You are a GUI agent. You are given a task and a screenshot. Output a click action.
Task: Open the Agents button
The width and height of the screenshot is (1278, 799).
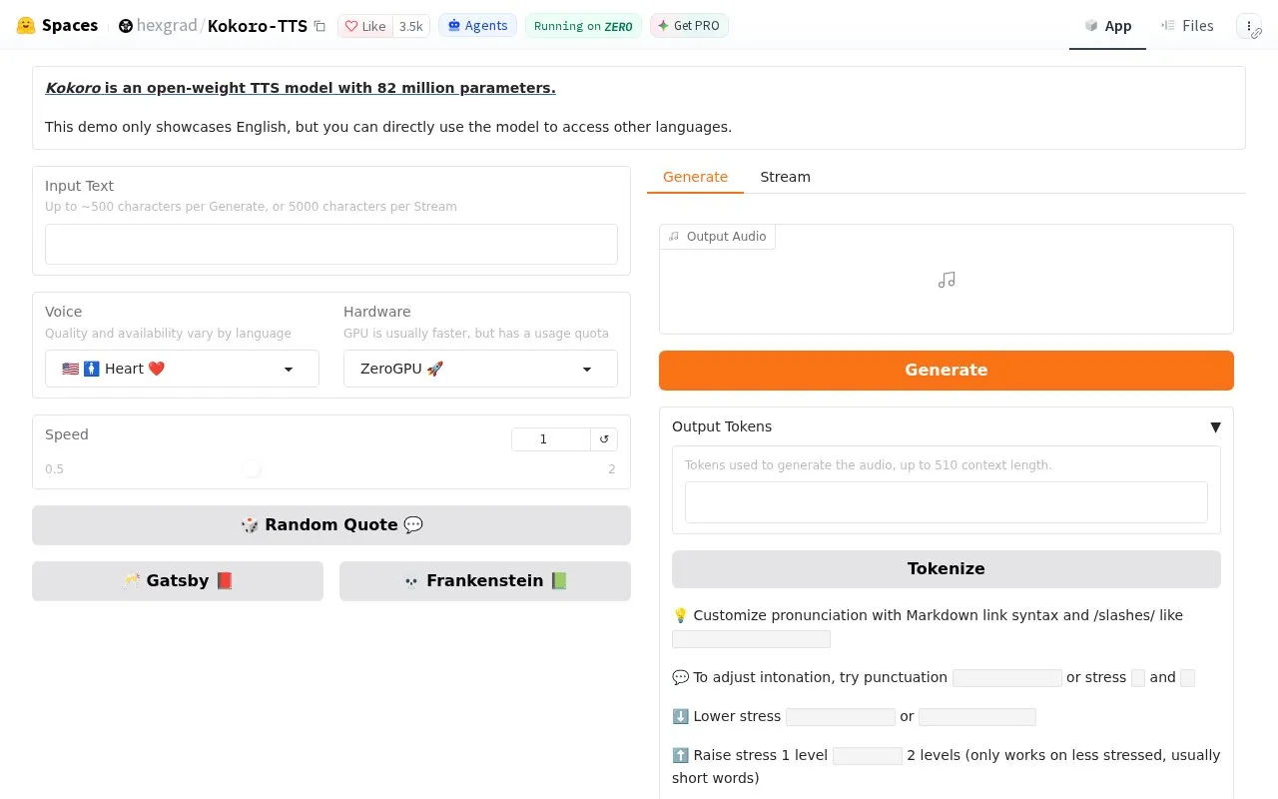point(477,26)
